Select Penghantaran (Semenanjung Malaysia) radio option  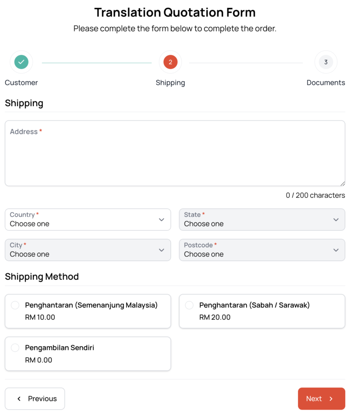15,305
